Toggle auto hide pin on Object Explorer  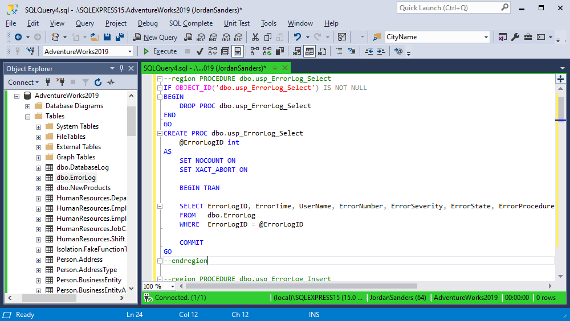pyautogui.click(x=121, y=68)
